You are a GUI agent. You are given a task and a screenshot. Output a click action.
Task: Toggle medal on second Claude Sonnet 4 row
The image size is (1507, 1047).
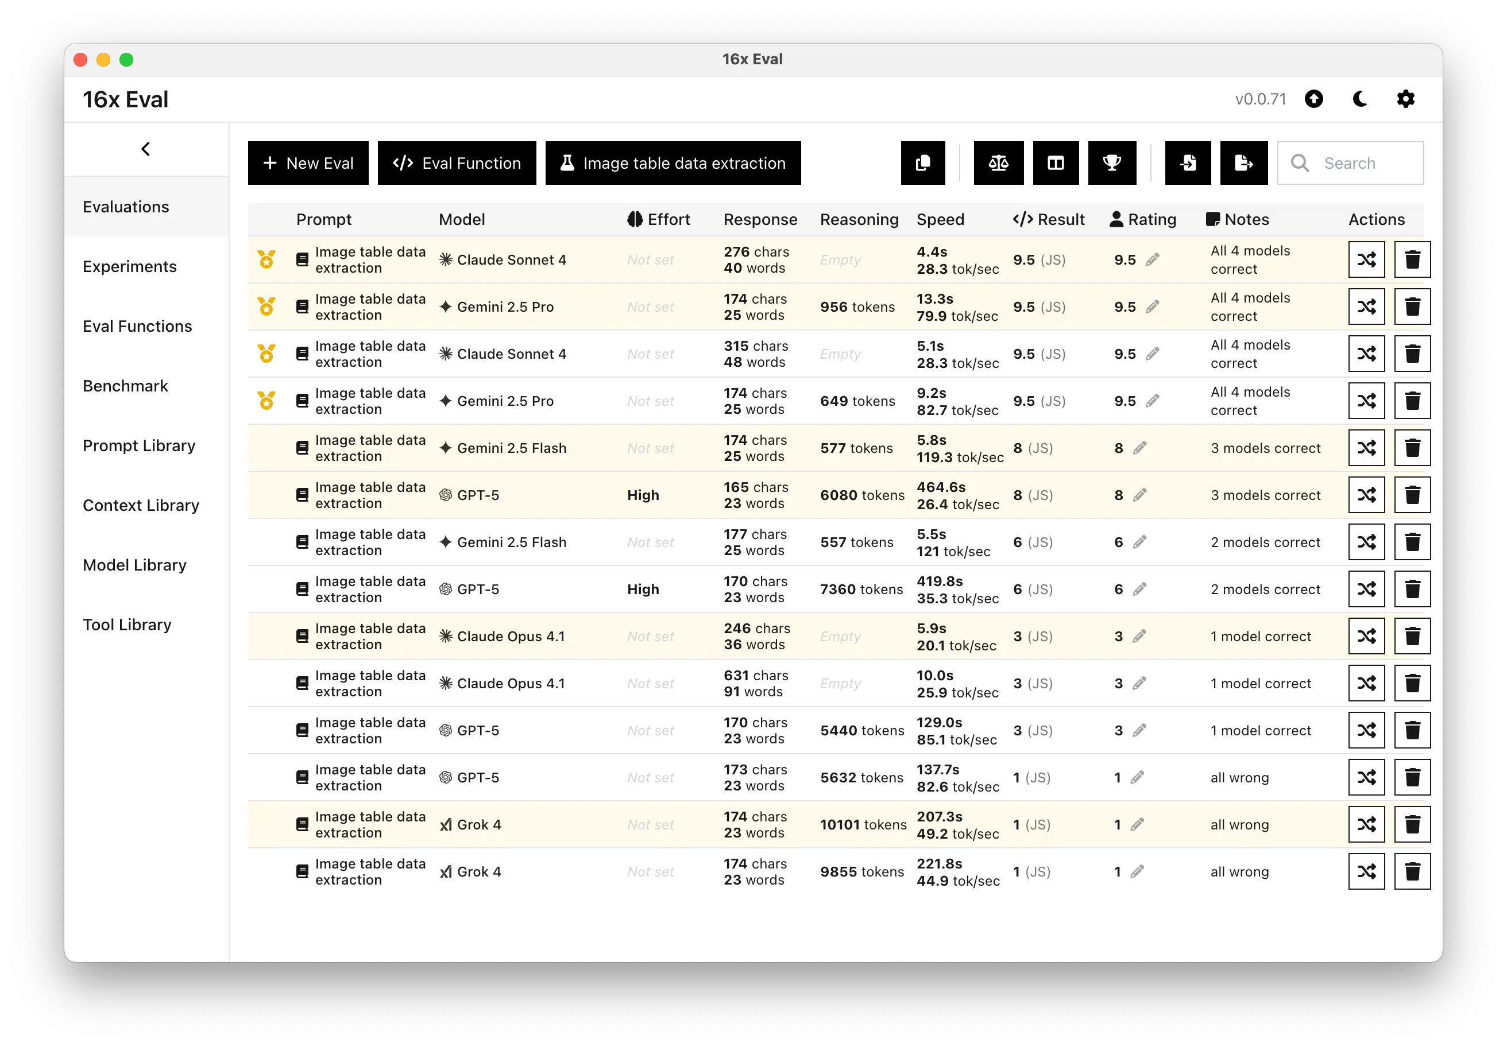pos(266,354)
